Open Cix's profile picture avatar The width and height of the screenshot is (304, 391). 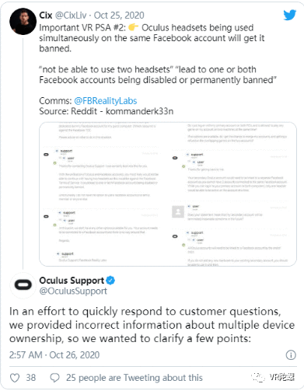23,22
